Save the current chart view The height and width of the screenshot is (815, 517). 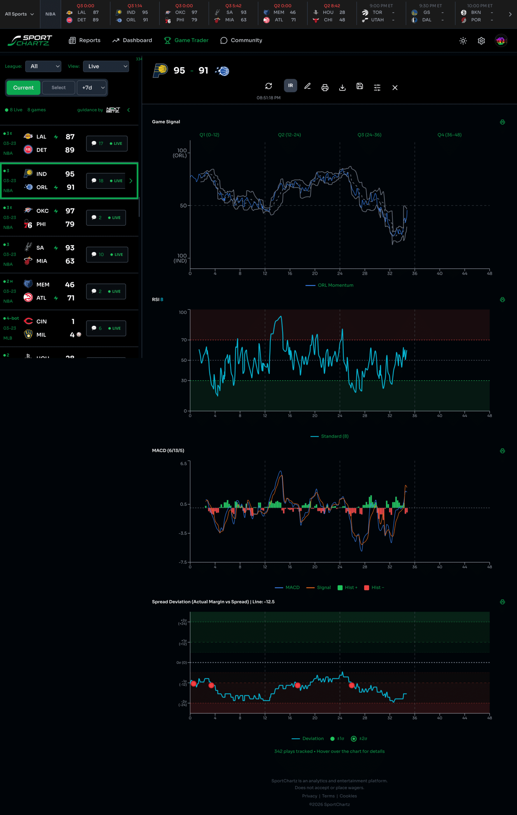click(x=360, y=87)
